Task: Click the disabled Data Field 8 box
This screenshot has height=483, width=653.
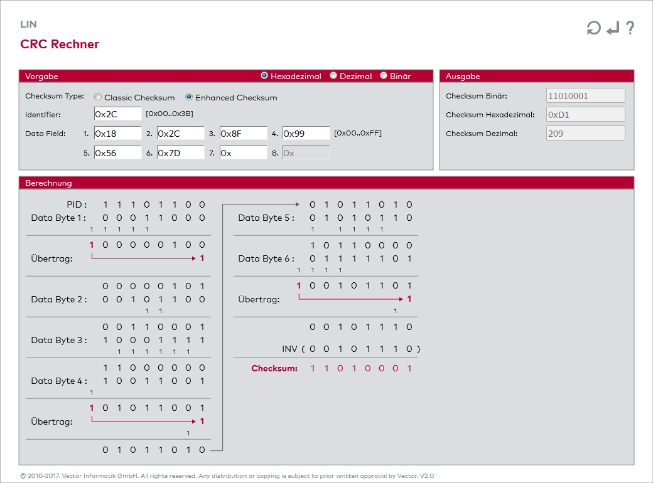Action: tap(306, 153)
